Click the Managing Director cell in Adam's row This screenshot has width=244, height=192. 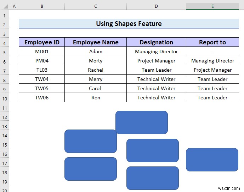(156, 51)
